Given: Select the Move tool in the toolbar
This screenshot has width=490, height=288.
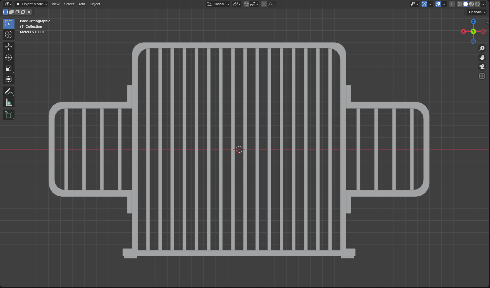Looking at the screenshot, I should point(9,47).
